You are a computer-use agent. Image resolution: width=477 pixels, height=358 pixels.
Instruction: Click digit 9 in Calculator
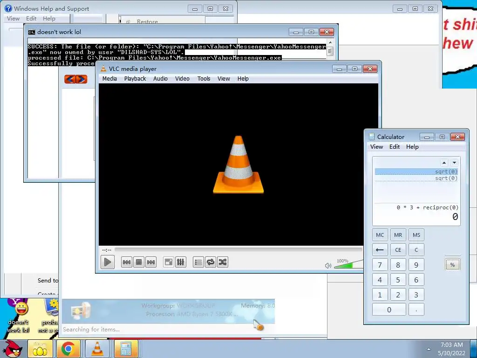click(416, 265)
